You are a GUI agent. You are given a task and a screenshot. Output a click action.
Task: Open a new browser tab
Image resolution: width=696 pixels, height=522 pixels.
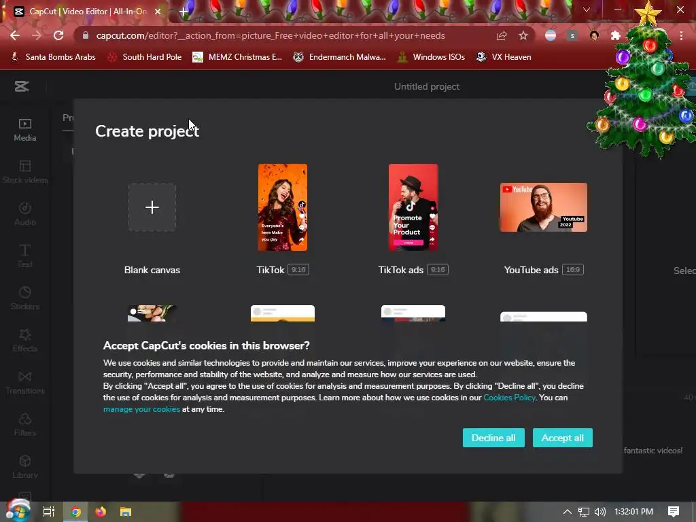pos(184,12)
